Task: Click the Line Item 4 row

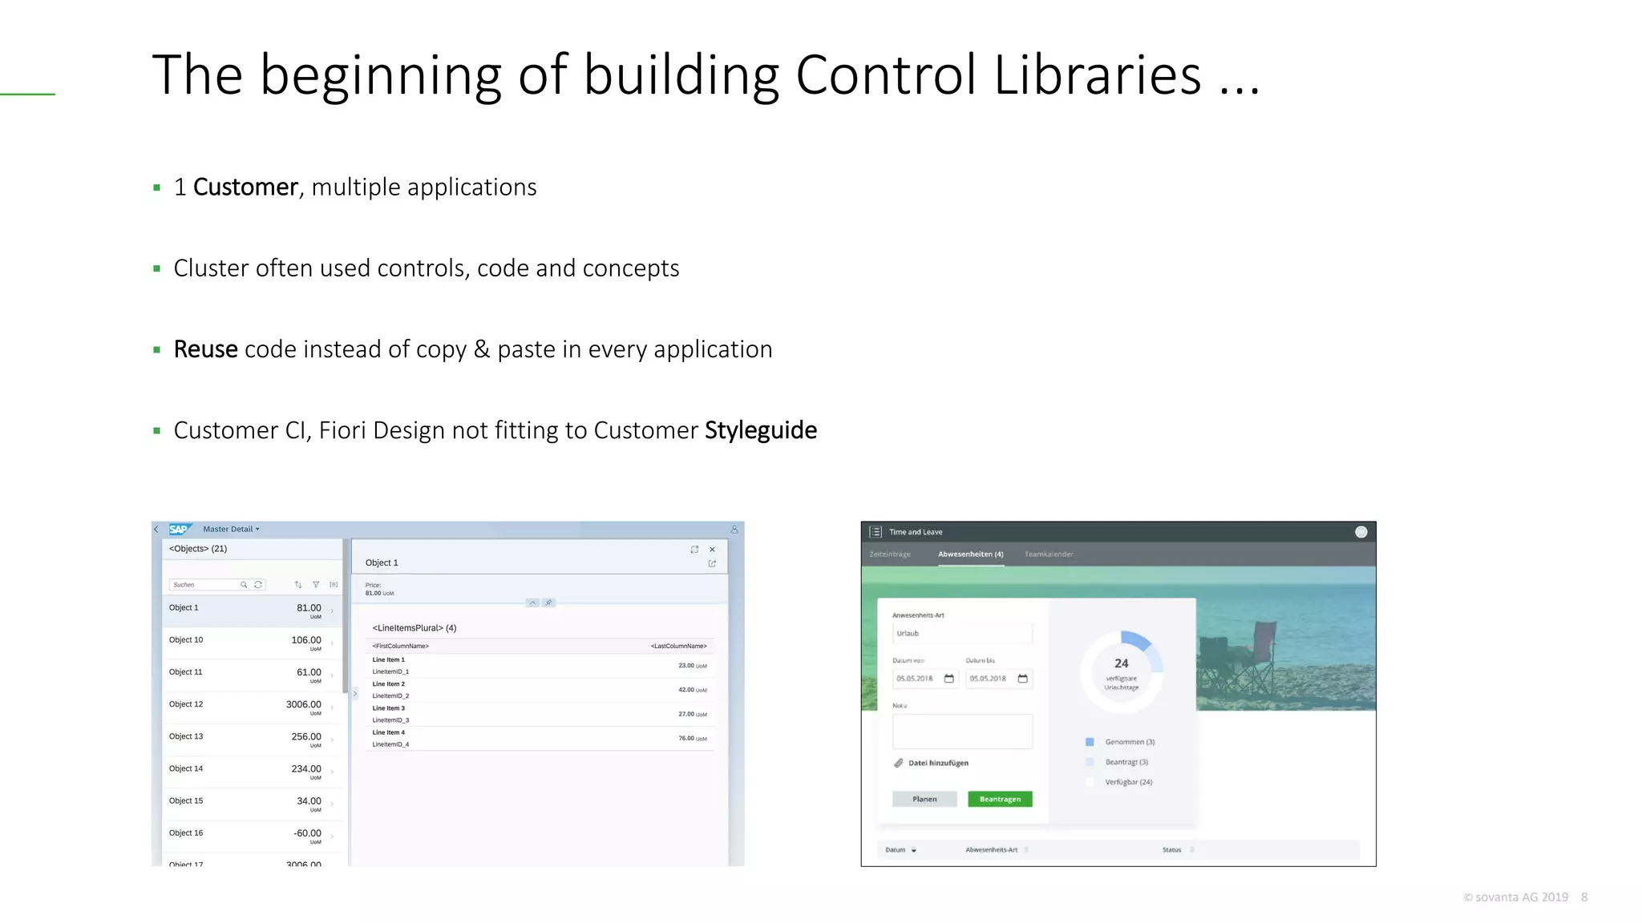Action: 540,738
